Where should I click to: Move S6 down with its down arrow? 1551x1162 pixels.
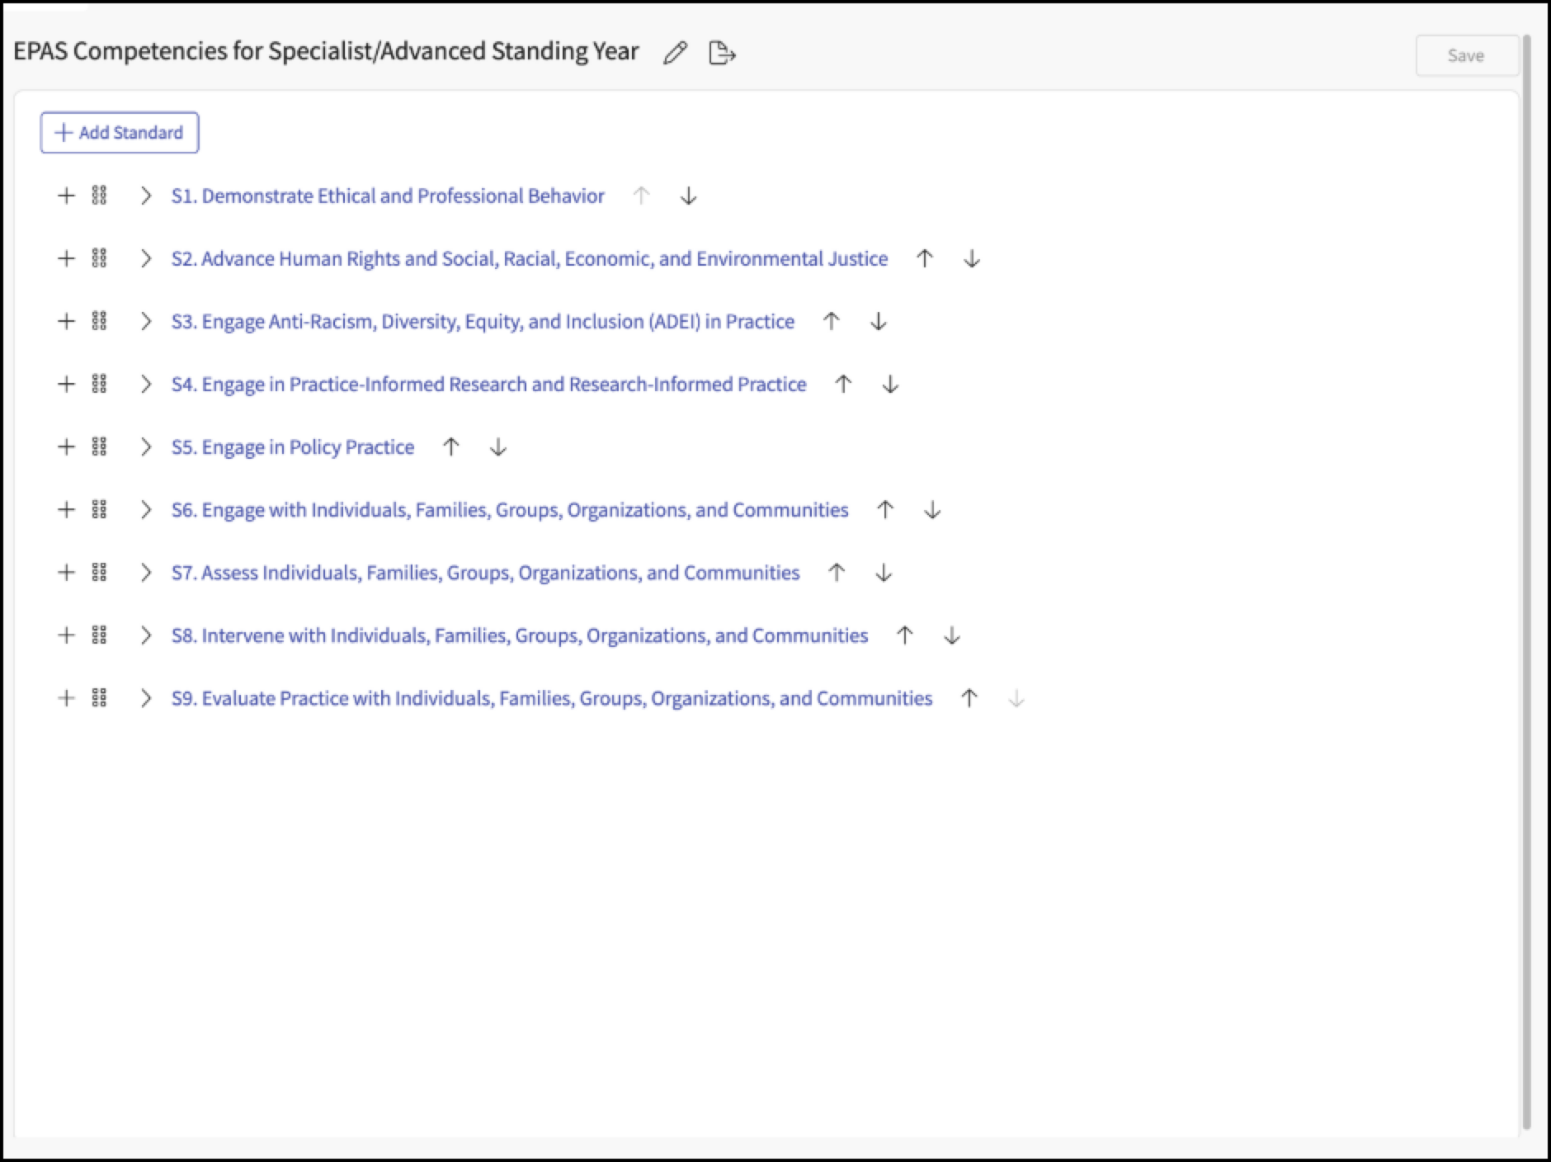pyautogui.click(x=932, y=509)
